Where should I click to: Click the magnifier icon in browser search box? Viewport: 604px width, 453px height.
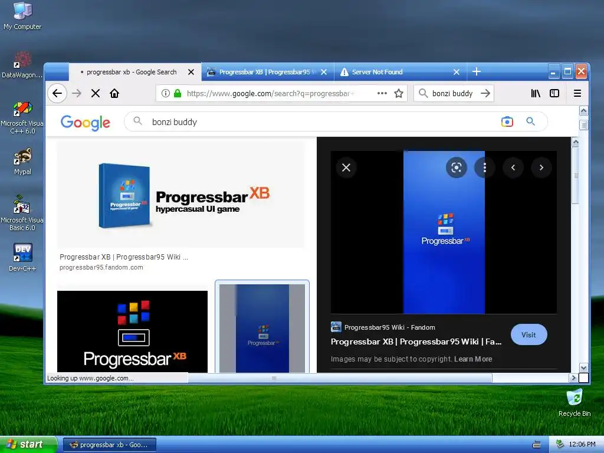424,93
